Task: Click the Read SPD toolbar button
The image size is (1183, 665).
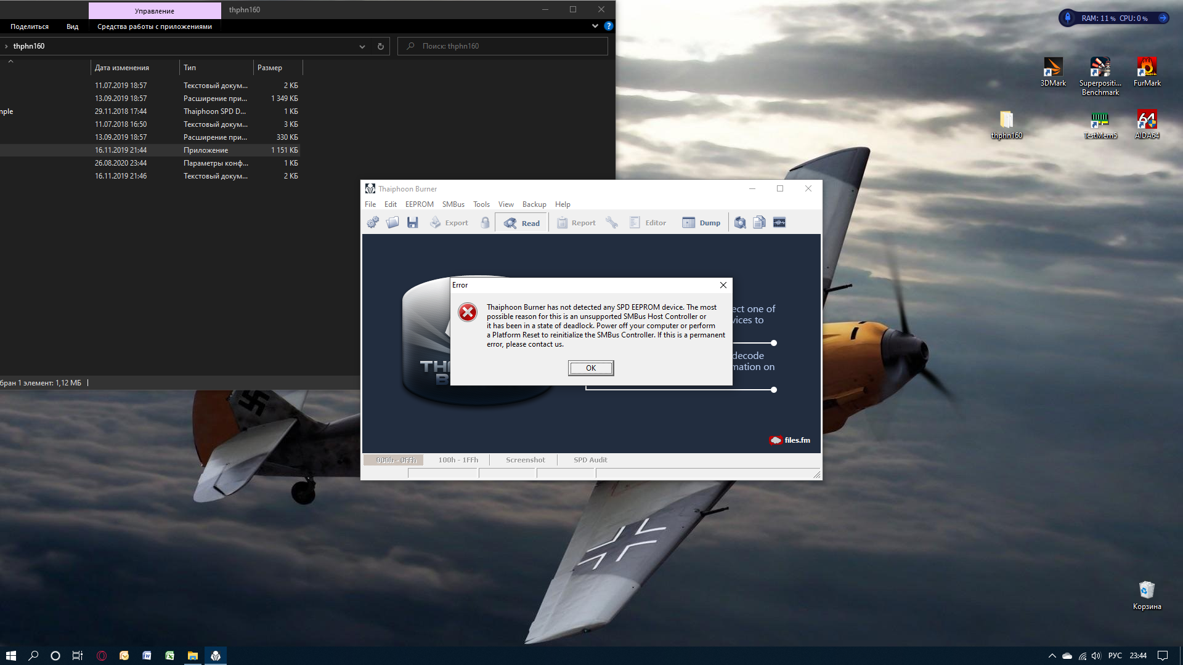Action: click(x=521, y=223)
